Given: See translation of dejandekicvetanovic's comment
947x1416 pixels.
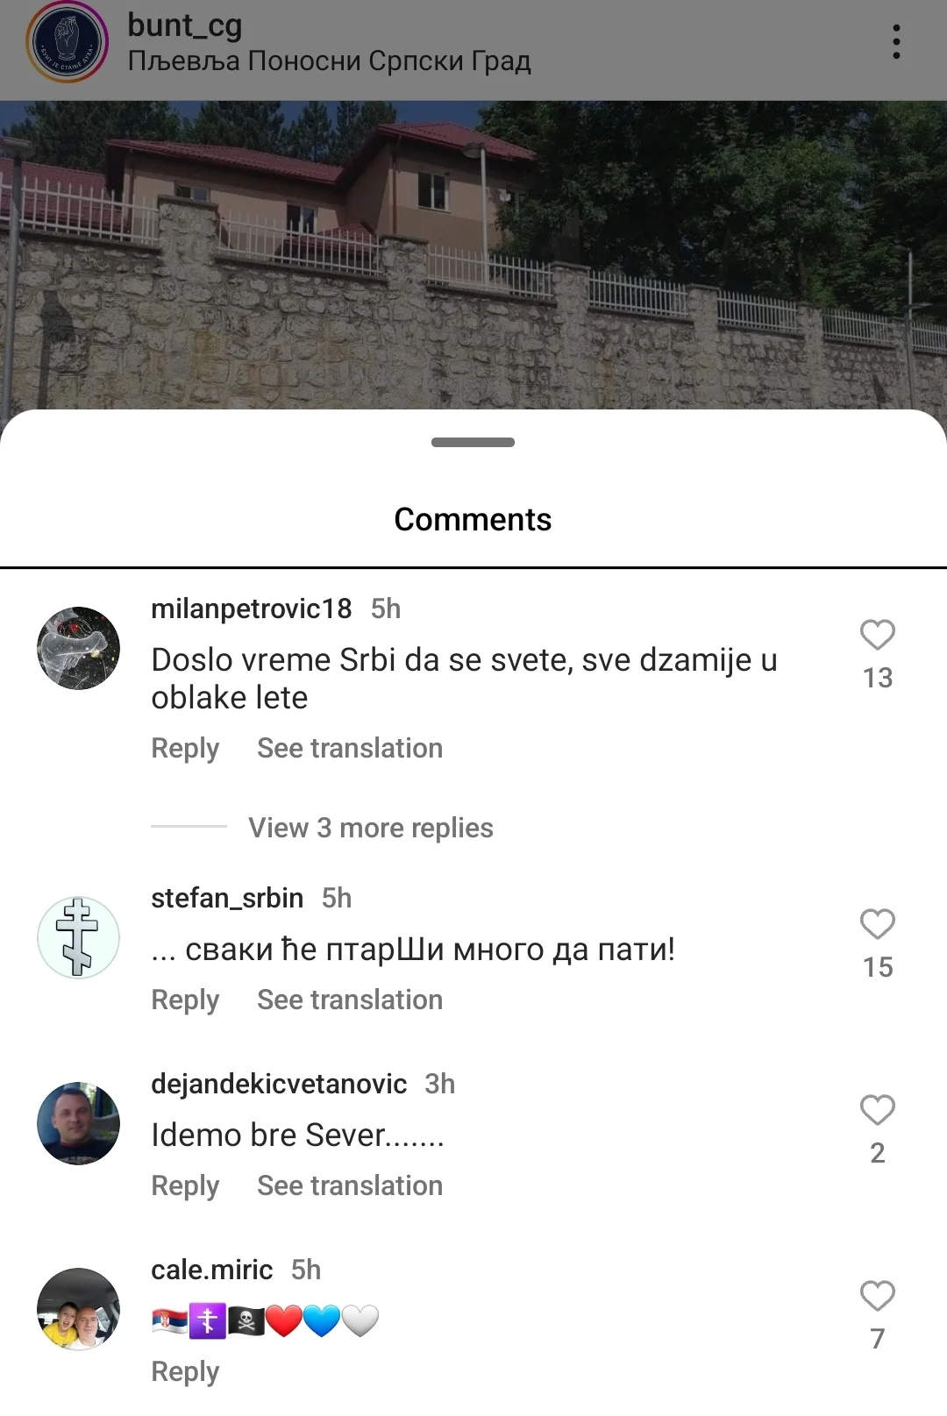Looking at the screenshot, I should pyautogui.click(x=350, y=1185).
